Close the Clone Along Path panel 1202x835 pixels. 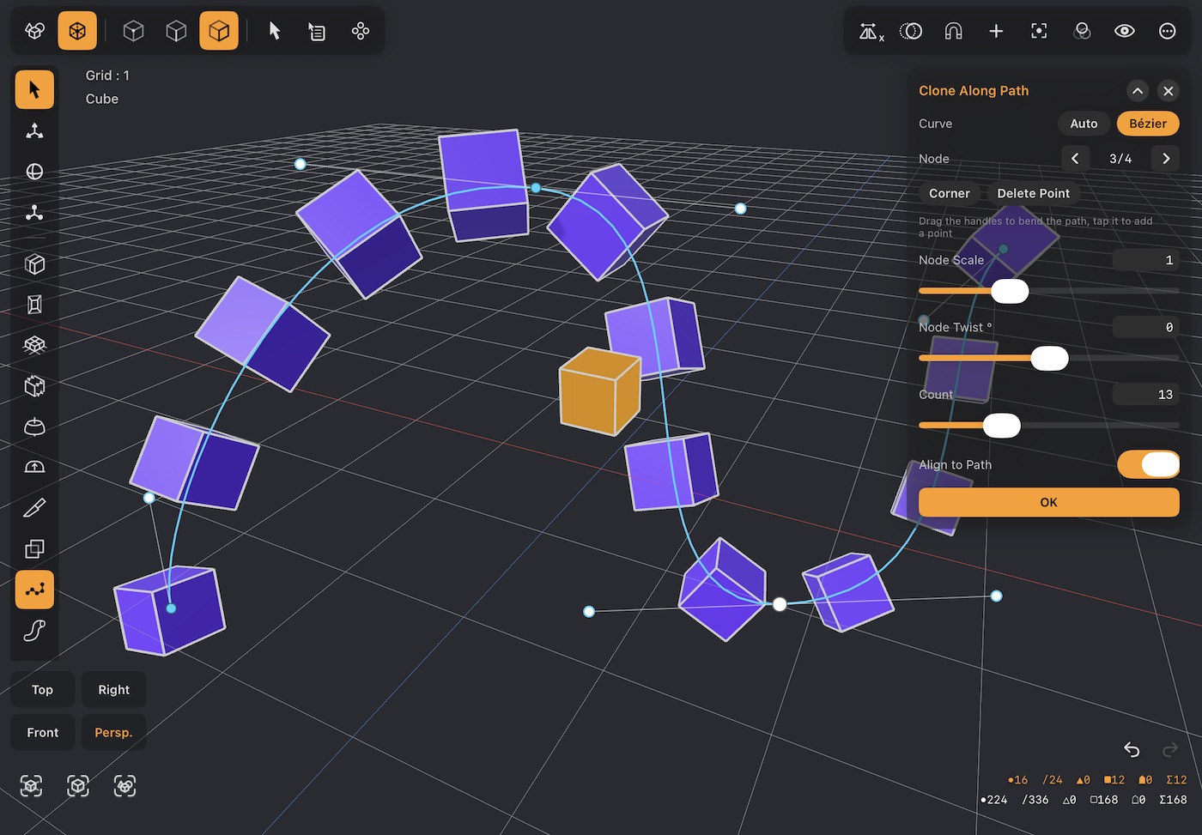1169,90
